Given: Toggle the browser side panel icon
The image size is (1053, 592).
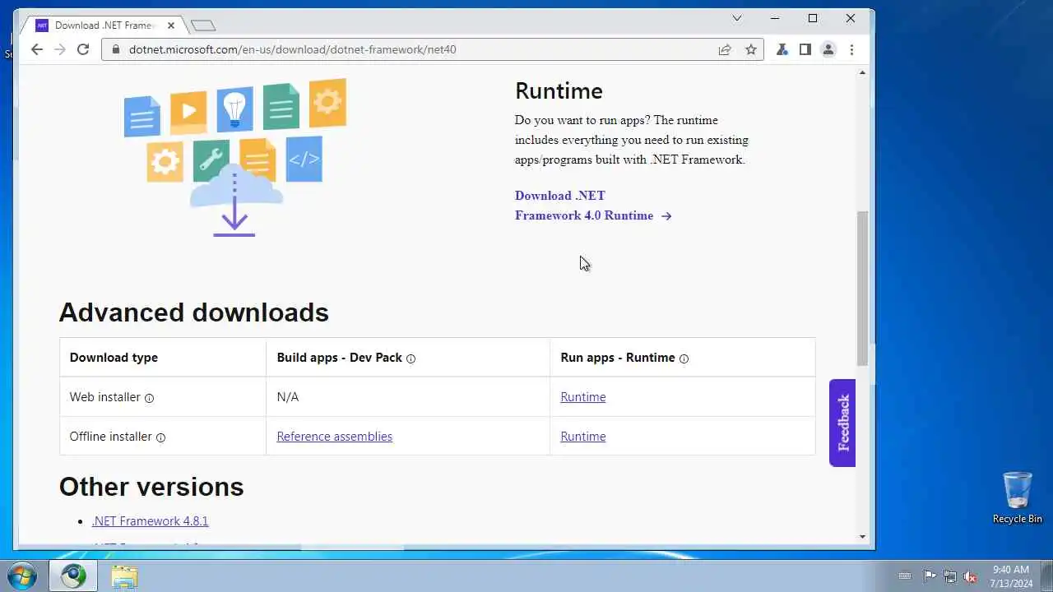Looking at the screenshot, I should [805, 49].
